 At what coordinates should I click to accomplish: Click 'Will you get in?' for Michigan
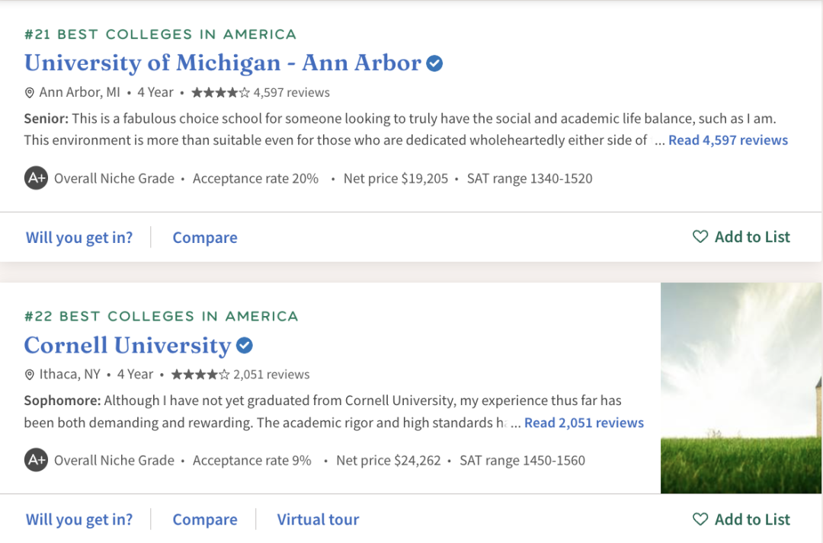(x=79, y=238)
